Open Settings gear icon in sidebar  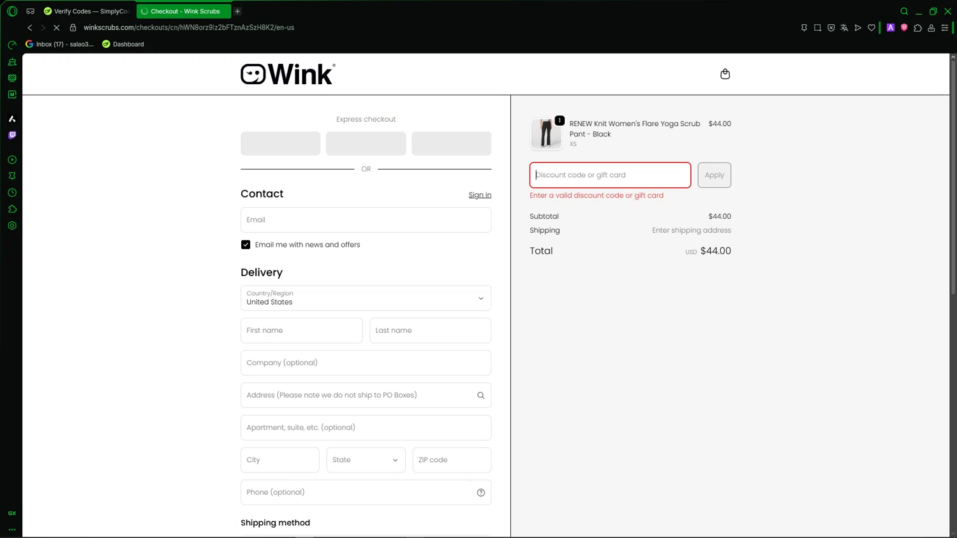click(12, 226)
